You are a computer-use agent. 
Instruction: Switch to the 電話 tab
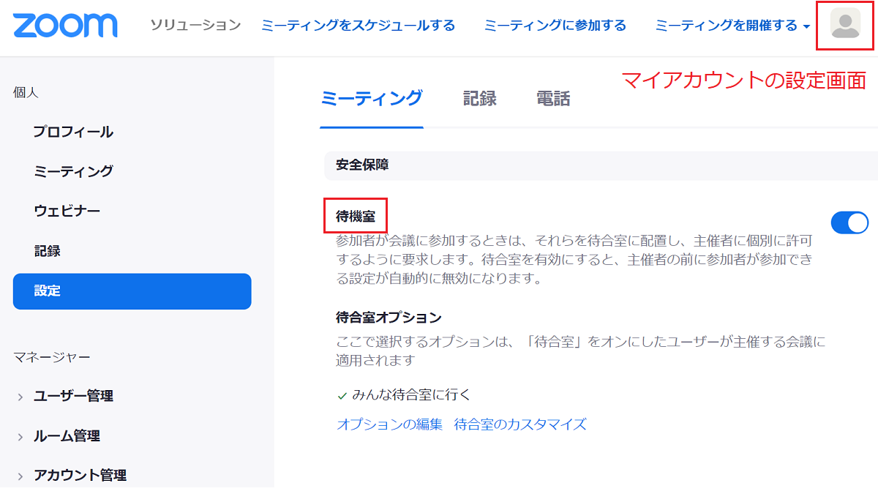point(552,99)
